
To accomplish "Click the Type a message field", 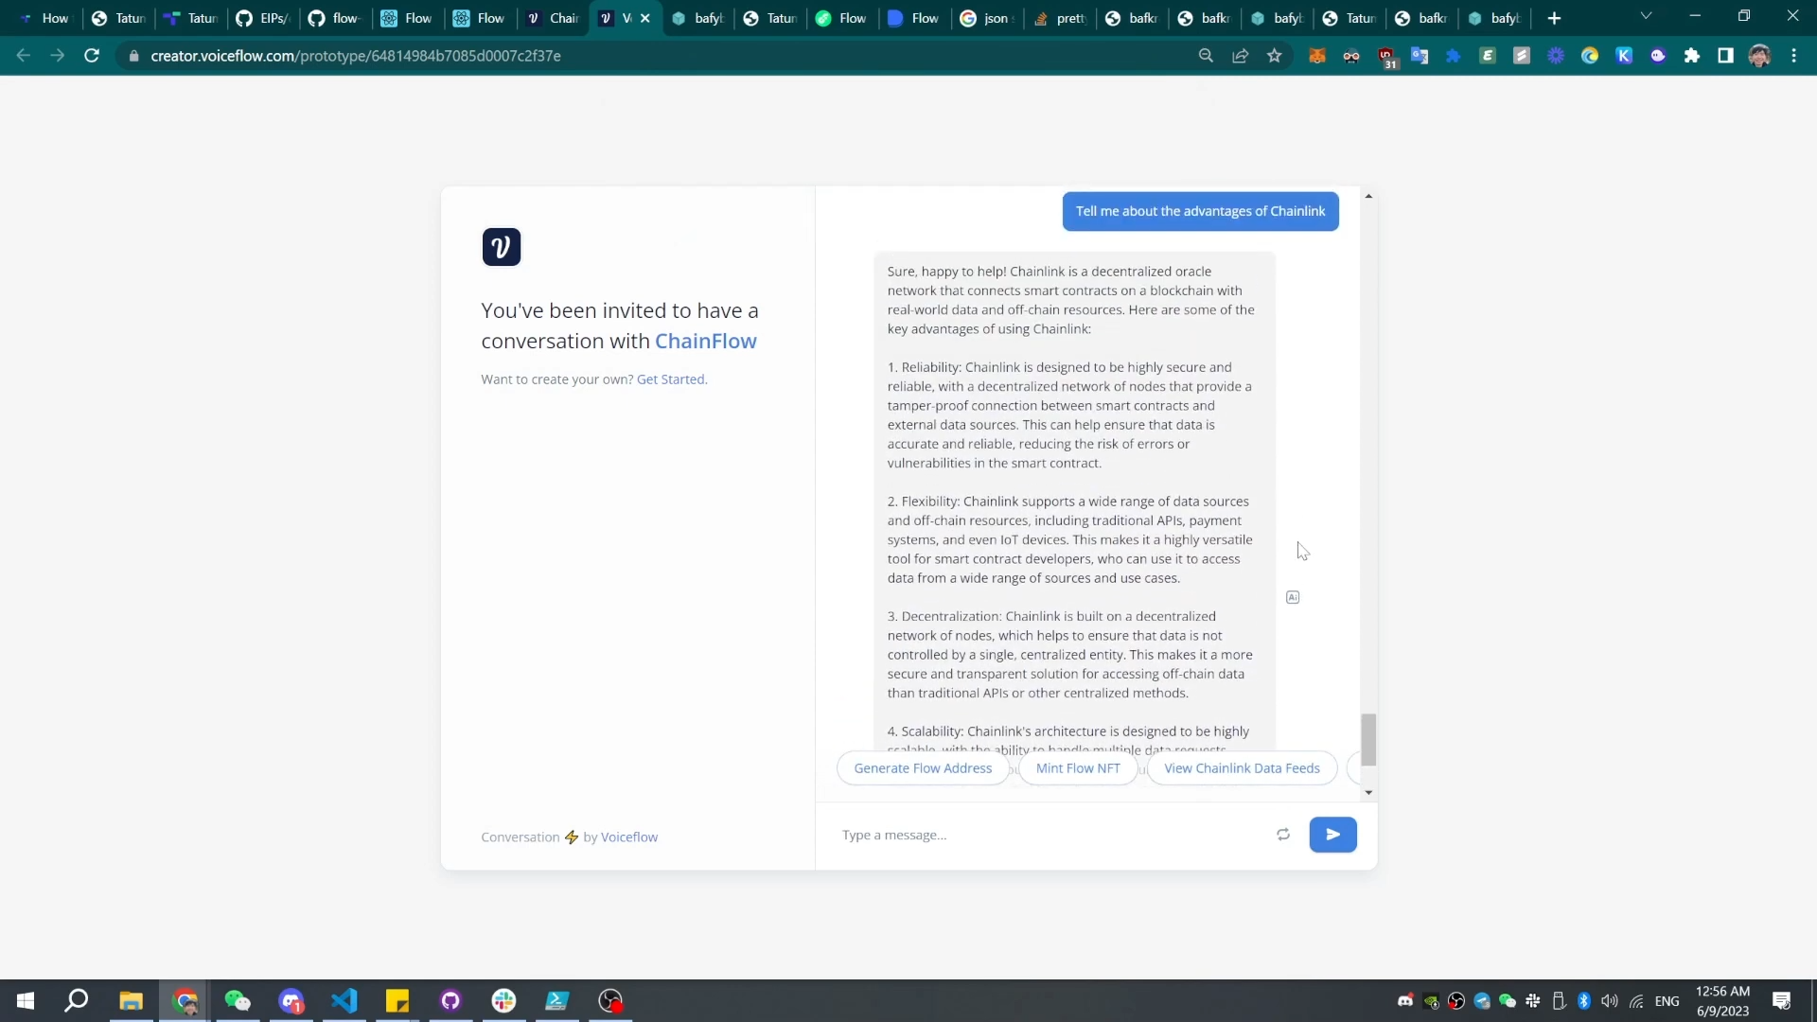I will (1041, 835).
